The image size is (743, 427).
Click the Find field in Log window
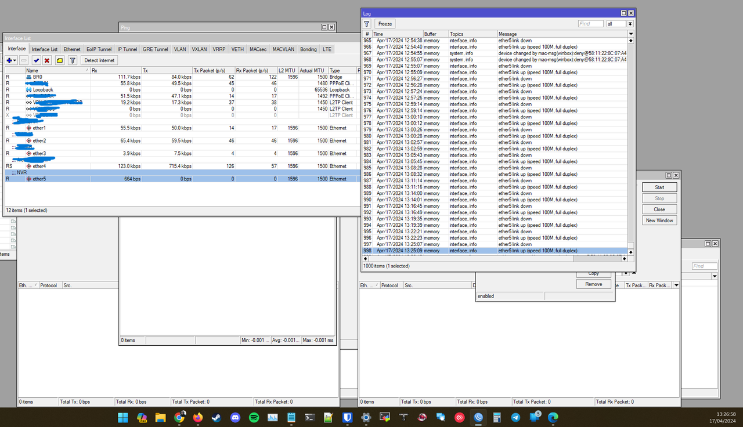pos(591,24)
